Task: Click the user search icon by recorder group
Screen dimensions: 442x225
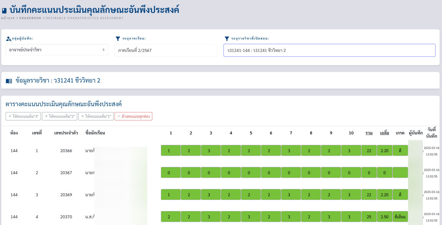Action: coord(9,39)
